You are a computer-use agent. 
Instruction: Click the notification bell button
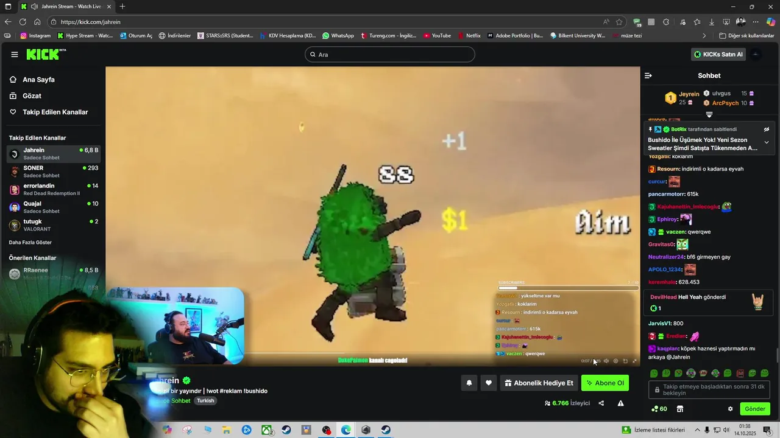tap(469, 383)
